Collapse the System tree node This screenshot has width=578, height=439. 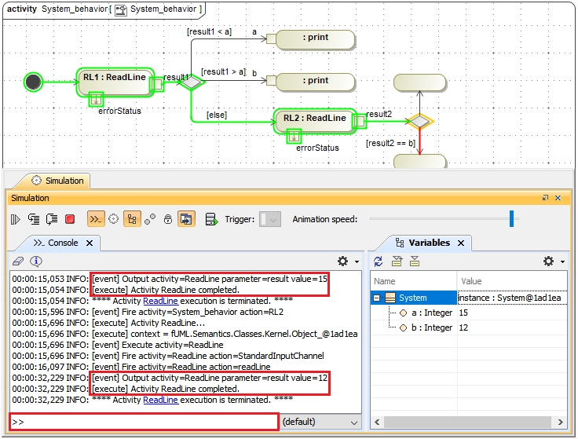(x=377, y=298)
